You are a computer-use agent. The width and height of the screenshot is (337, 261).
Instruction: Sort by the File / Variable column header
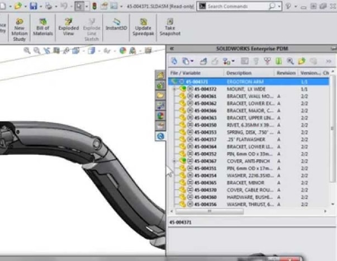(196, 73)
